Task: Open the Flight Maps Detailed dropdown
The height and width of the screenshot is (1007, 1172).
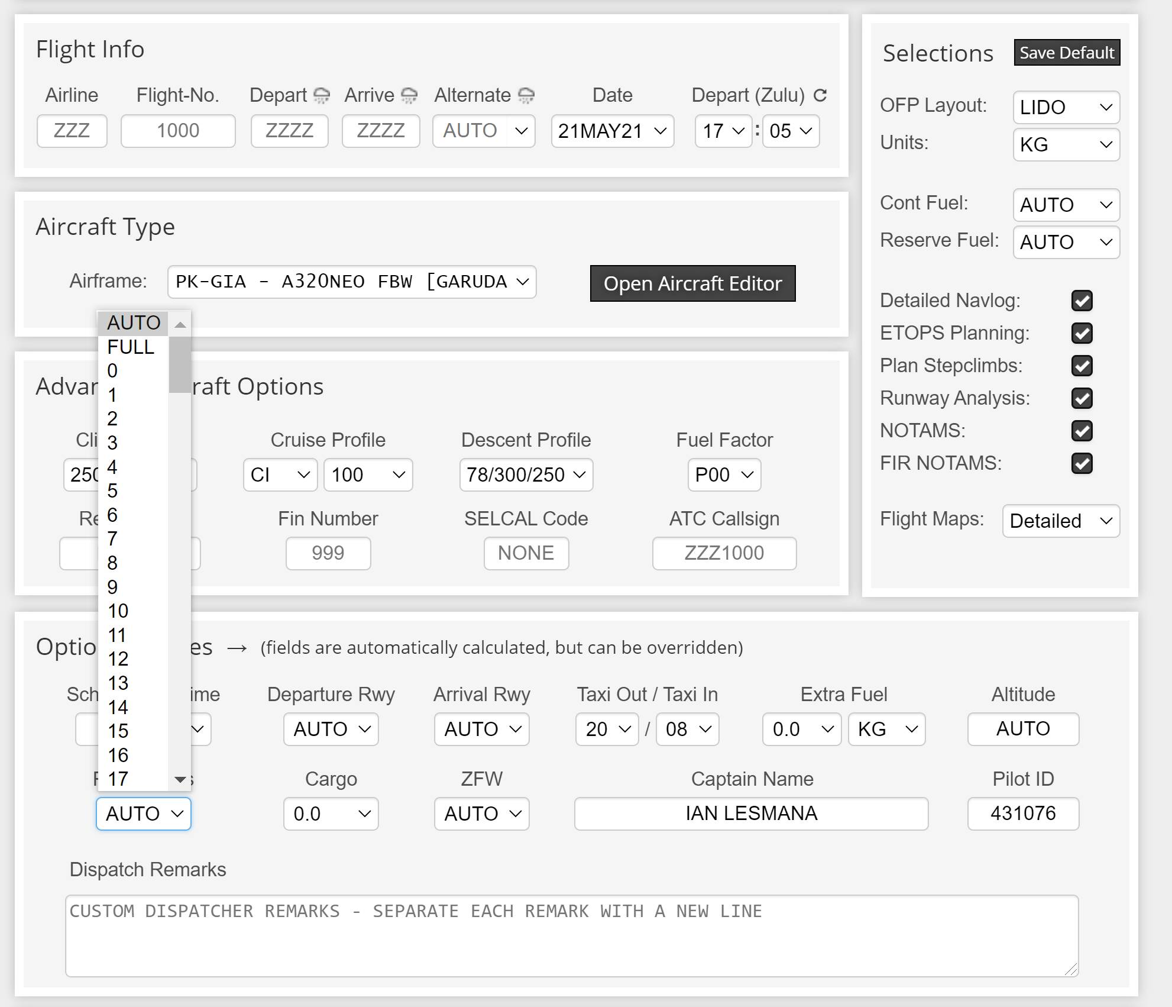Action: pos(1060,521)
